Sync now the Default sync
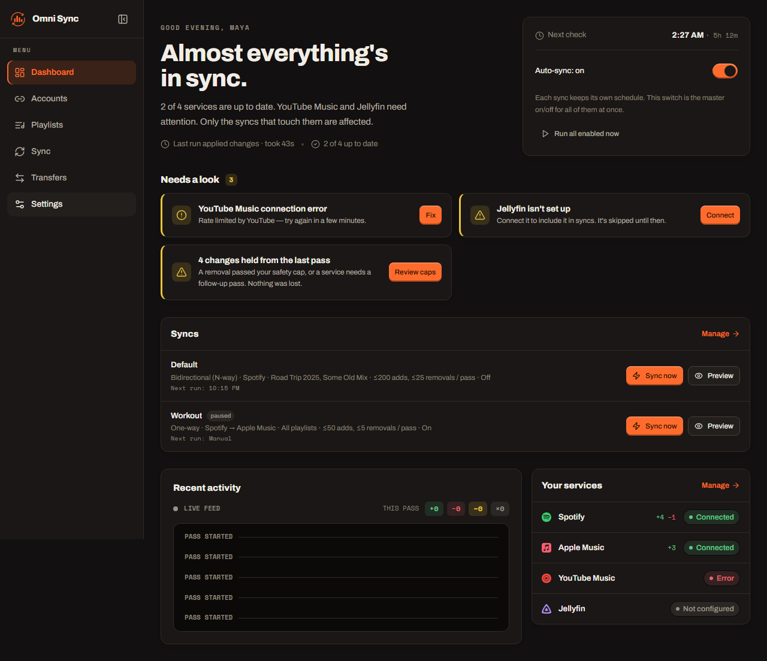767x661 pixels. point(654,376)
